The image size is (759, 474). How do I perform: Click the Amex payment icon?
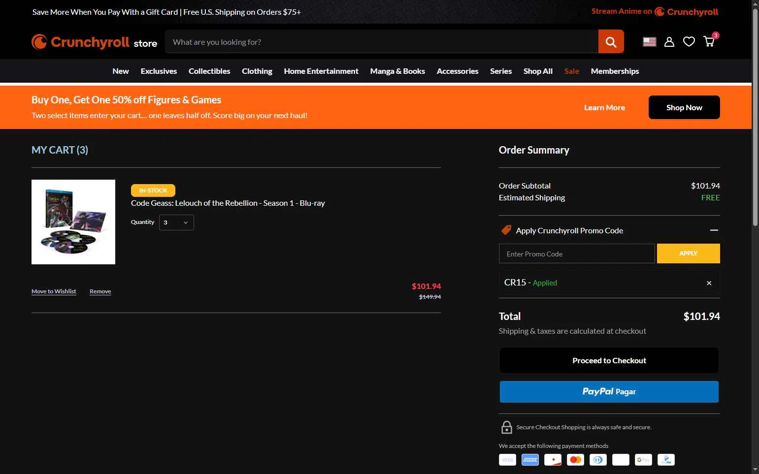pyautogui.click(x=530, y=460)
